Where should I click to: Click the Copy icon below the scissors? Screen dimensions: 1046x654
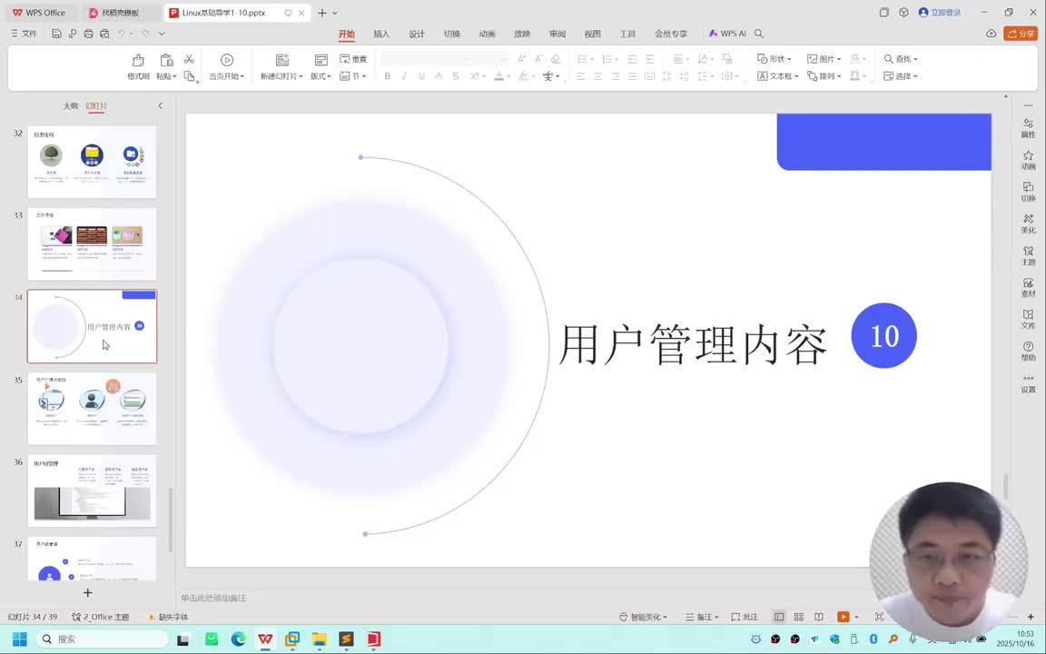pos(190,76)
